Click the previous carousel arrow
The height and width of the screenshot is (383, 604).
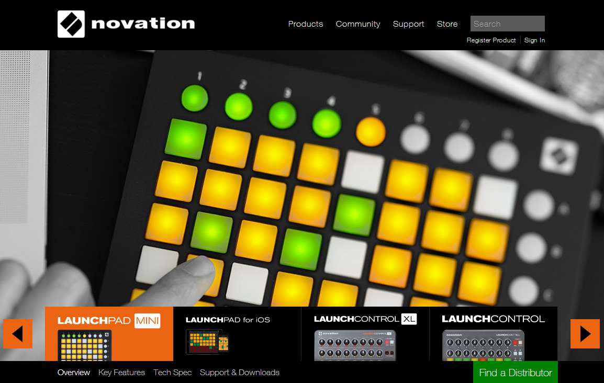18,334
